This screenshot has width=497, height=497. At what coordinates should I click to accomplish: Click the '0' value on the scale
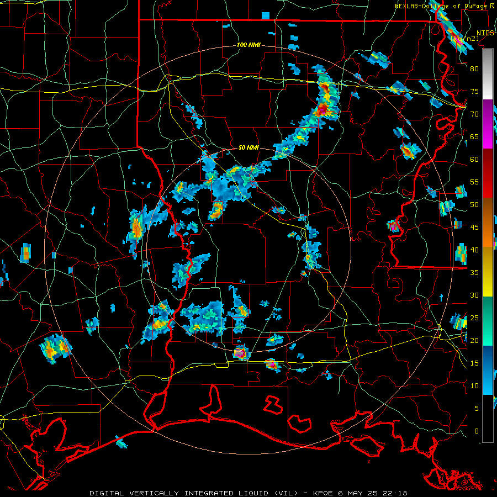(x=477, y=431)
